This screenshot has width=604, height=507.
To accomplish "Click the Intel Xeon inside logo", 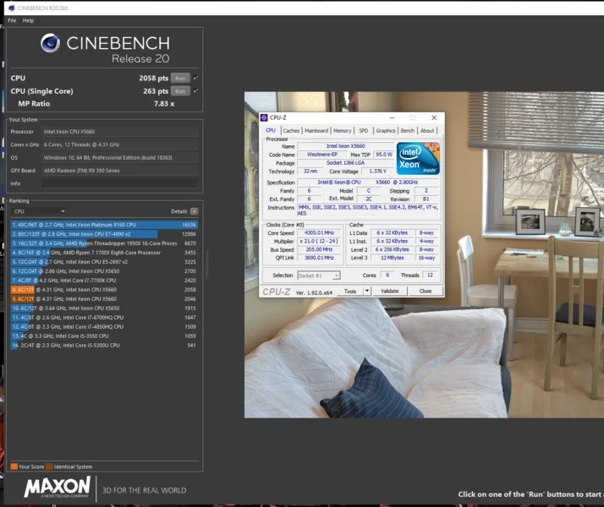I will click(x=418, y=159).
